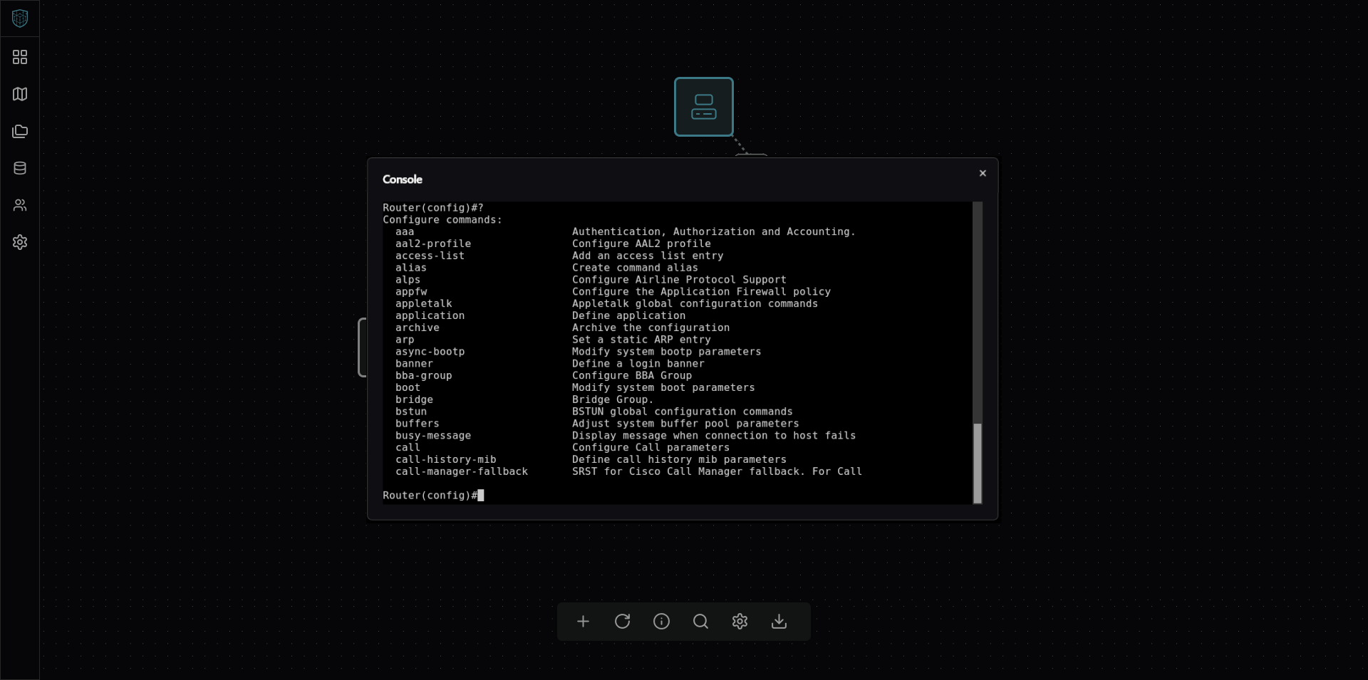Open canvas settings gear in the bottom toolbar

tap(740, 622)
